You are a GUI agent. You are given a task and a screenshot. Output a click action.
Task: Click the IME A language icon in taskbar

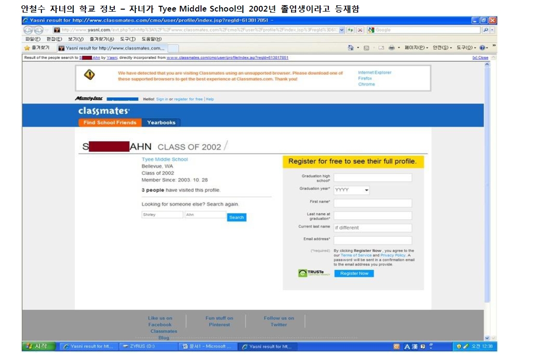click(407, 347)
